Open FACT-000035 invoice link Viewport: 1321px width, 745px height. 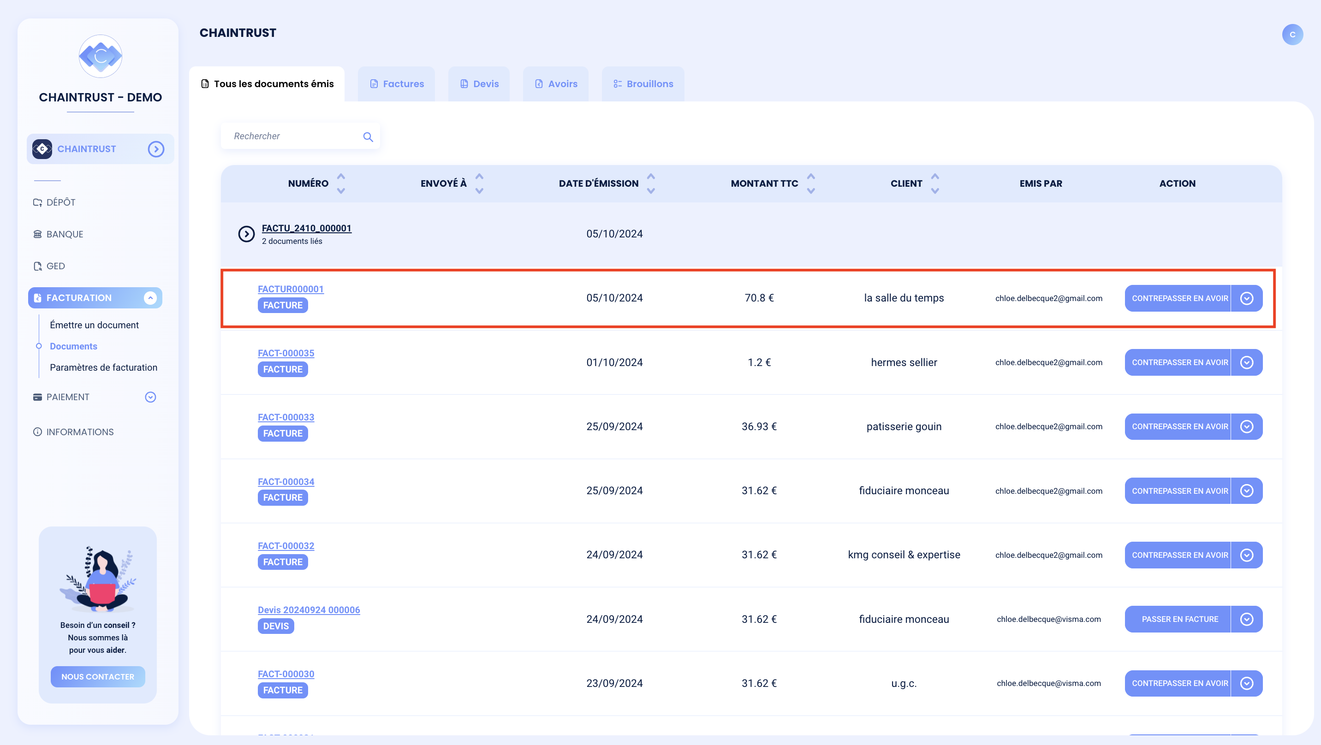coord(286,353)
